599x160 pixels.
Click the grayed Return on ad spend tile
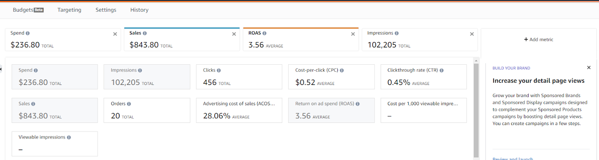coord(331,110)
